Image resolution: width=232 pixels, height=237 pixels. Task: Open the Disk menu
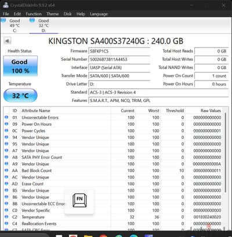(x=67, y=14)
